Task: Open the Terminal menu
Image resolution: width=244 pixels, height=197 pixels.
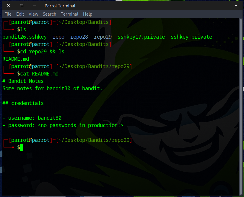Action: (x=69, y=14)
